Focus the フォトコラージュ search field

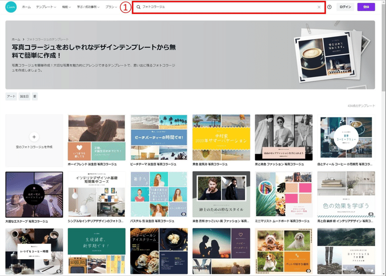coord(229,7)
